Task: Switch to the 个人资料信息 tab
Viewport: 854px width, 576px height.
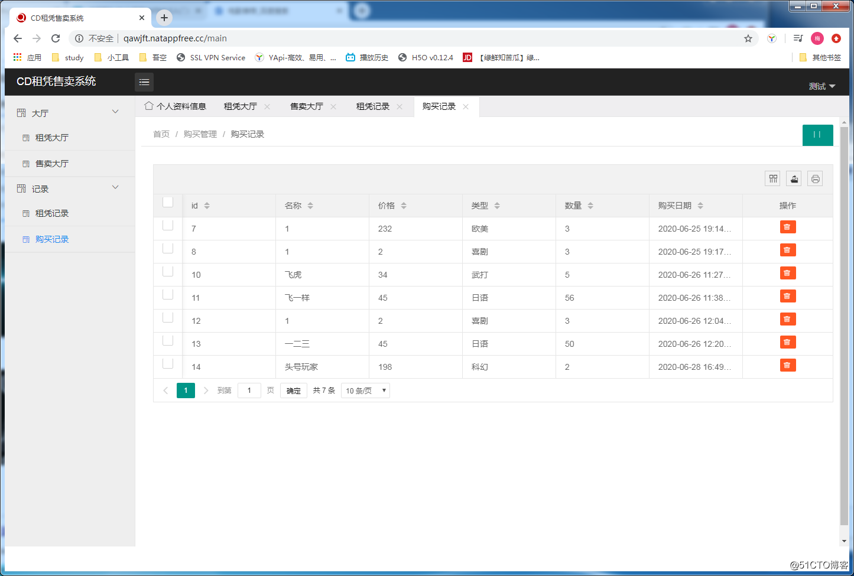Action: [x=176, y=106]
